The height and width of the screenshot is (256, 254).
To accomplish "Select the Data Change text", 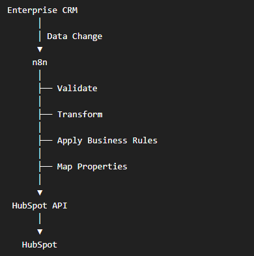I will coord(74,36).
